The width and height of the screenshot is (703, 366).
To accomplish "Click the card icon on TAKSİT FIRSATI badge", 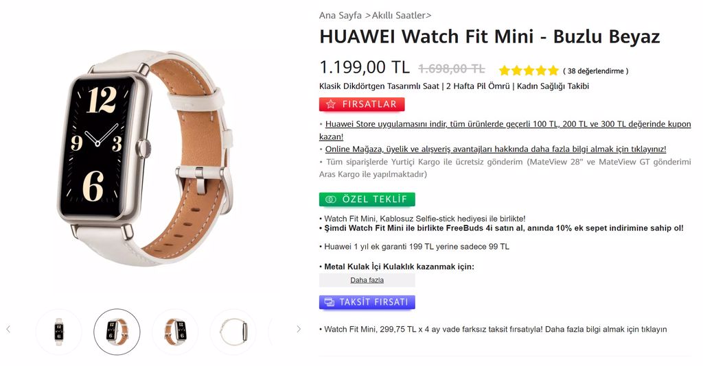I will (x=330, y=302).
